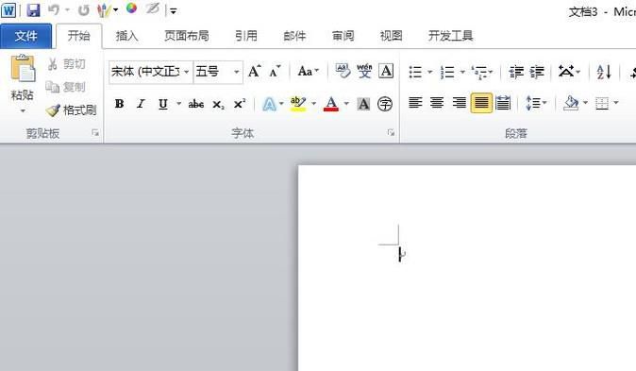The image size is (636, 371).
Task: Expand the 粘贴 paste options arrow
Action: [x=23, y=110]
